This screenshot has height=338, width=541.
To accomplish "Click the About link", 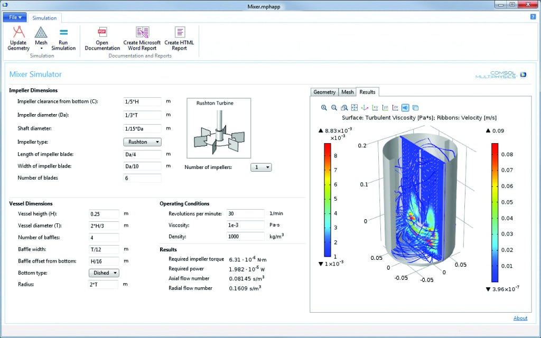I will coord(520,318).
